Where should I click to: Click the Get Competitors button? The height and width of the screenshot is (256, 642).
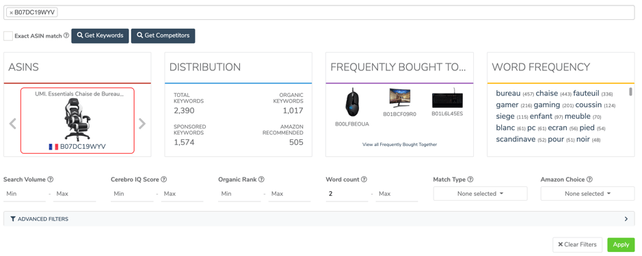pyautogui.click(x=163, y=35)
